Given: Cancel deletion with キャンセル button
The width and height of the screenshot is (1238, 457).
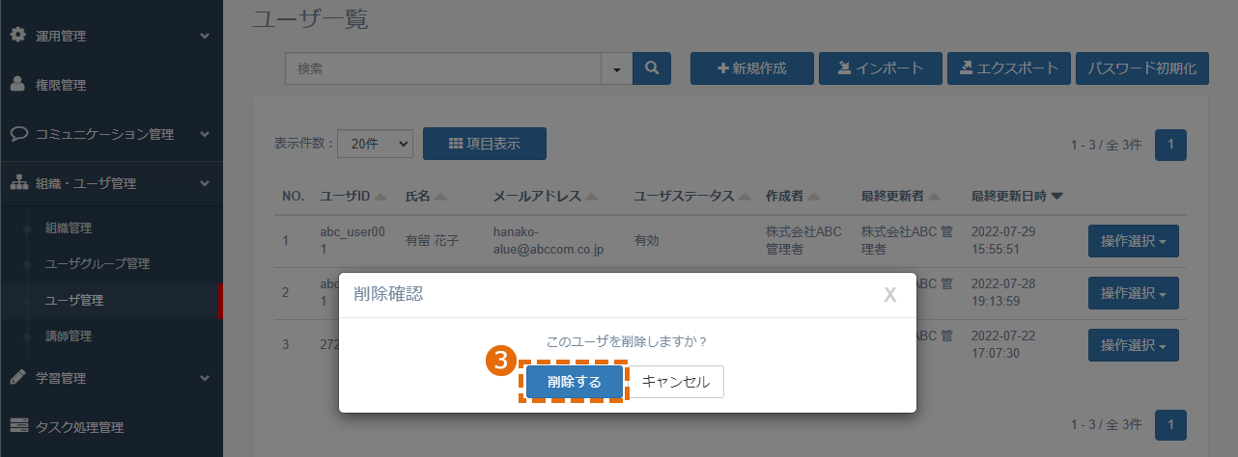Looking at the screenshot, I should pyautogui.click(x=676, y=382).
